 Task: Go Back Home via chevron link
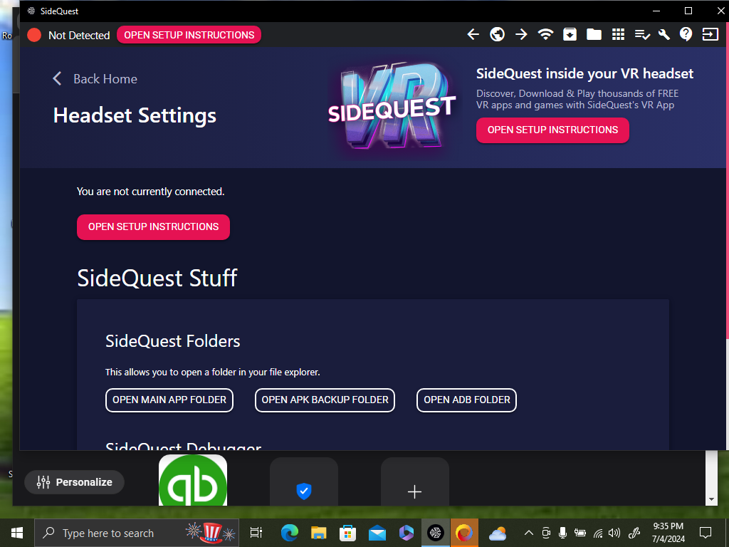click(95, 78)
